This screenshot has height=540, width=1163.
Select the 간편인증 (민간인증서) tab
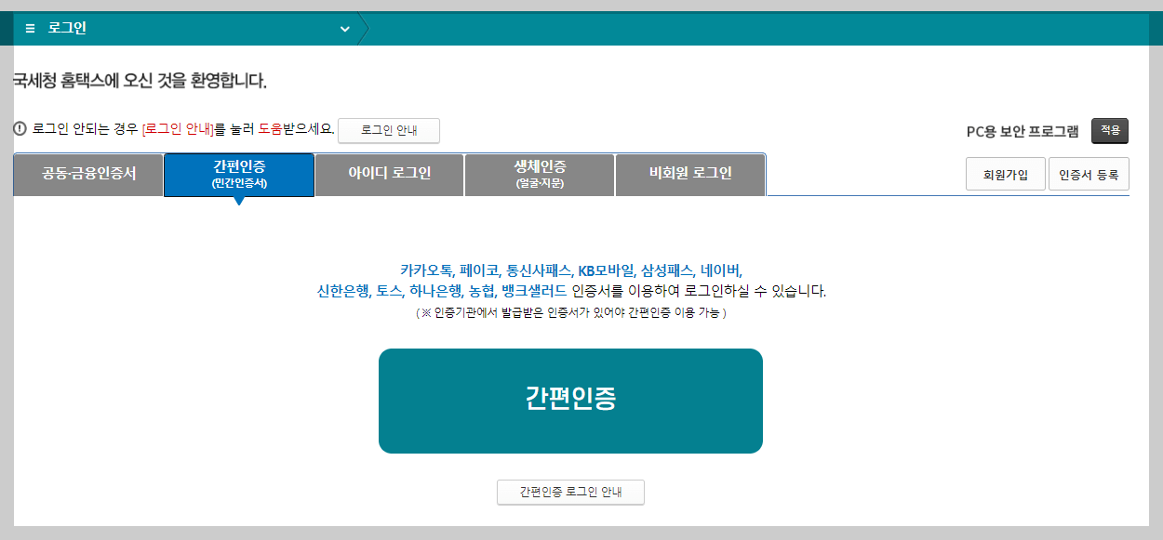click(238, 174)
